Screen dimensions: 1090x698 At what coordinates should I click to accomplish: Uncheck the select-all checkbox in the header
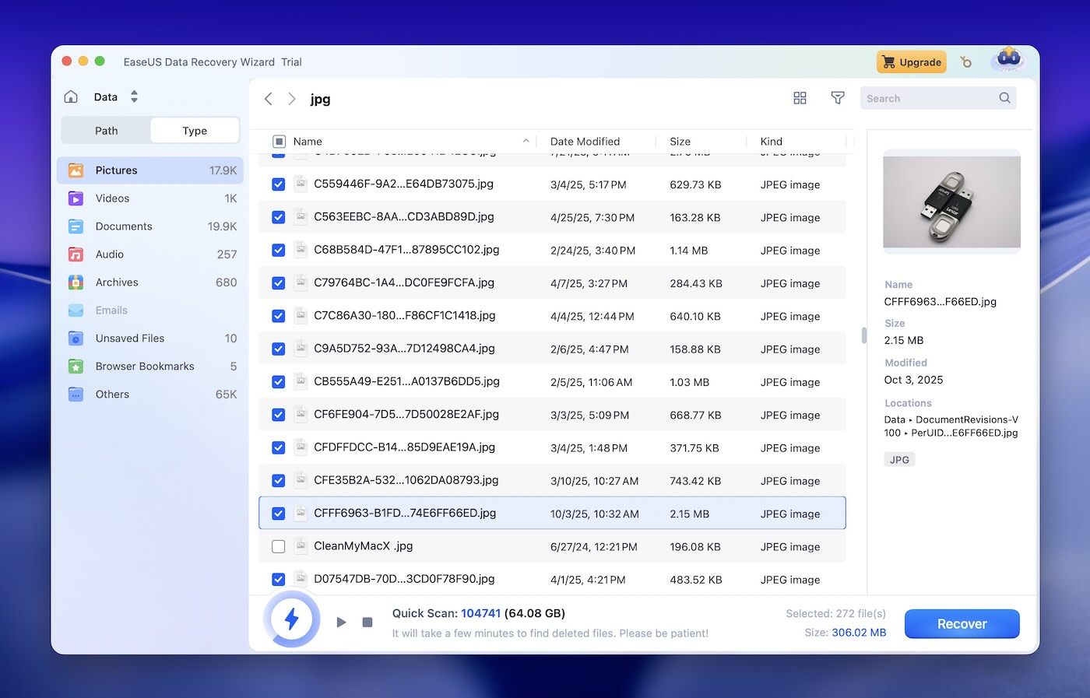point(279,141)
